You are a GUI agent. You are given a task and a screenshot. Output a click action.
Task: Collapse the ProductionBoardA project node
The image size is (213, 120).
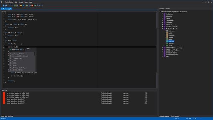163,29
